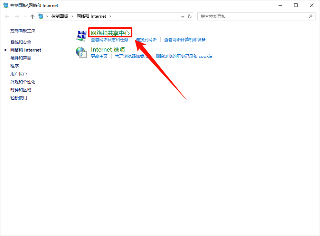The height and width of the screenshot is (236, 320).
Task: Click the Internet Options globe icon
Action: tap(81, 53)
